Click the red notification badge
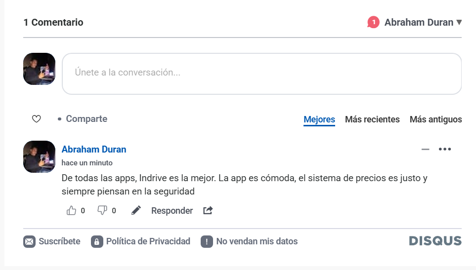Screen dimensions: 476x270 [x=373, y=22]
